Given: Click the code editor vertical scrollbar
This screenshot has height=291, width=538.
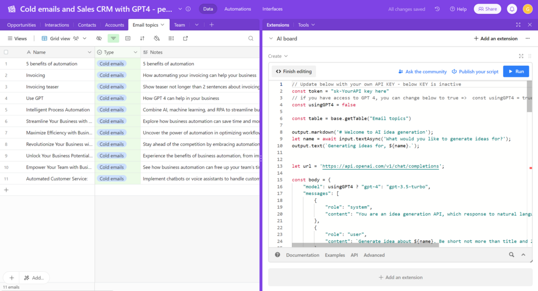Looking at the screenshot, I should tap(529, 97).
